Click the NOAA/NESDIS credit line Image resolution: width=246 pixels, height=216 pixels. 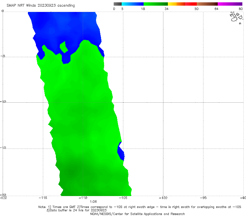tap(137, 214)
